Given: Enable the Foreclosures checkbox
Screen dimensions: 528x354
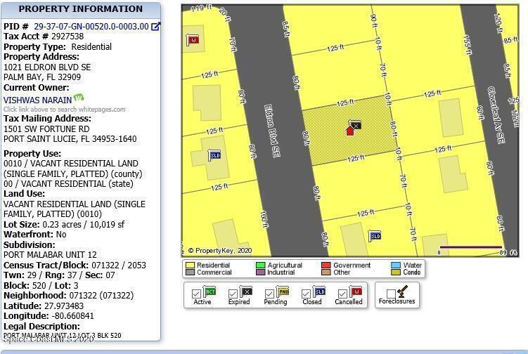Looking at the screenshot, I should [391, 294].
